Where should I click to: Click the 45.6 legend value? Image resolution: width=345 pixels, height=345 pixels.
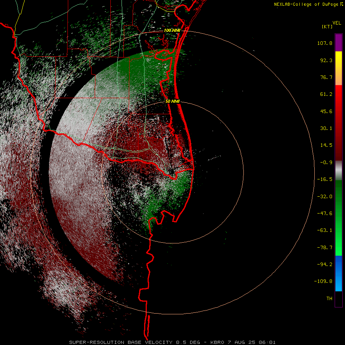click(326, 111)
